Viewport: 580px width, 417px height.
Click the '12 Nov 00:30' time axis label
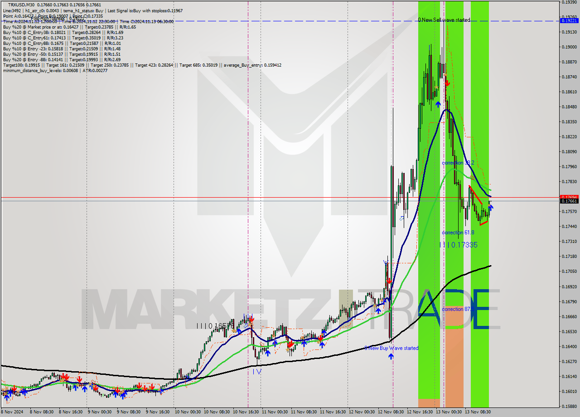(x=362, y=412)
